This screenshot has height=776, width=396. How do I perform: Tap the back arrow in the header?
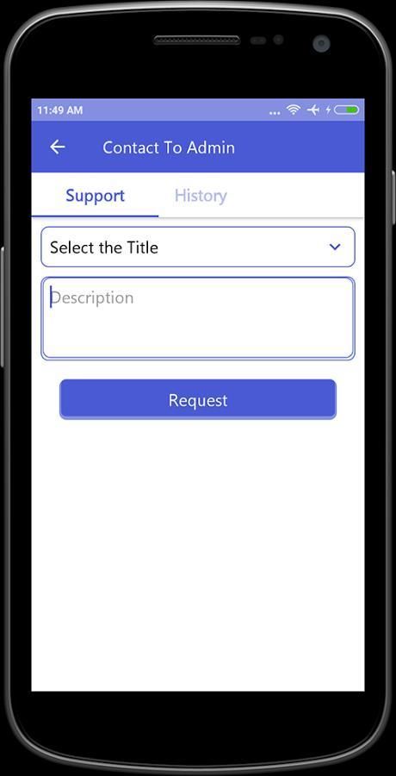pyautogui.click(x=58, y=147)
